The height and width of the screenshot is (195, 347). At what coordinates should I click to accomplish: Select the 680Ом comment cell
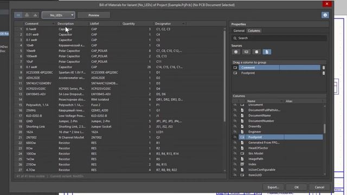[31, 143]
